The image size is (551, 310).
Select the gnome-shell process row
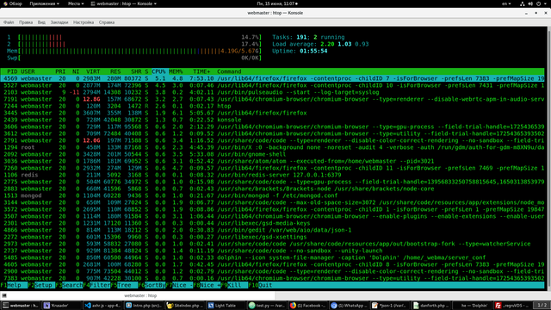coord(272,154)
